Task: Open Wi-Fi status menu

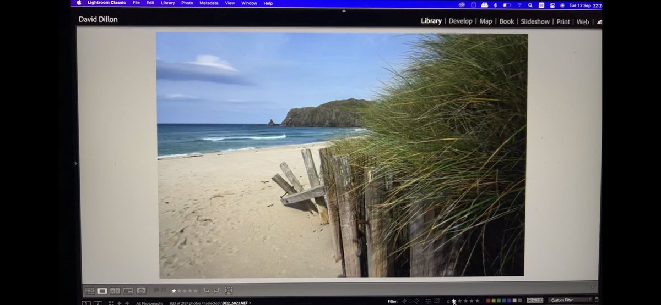Action: tap(519, 5)
